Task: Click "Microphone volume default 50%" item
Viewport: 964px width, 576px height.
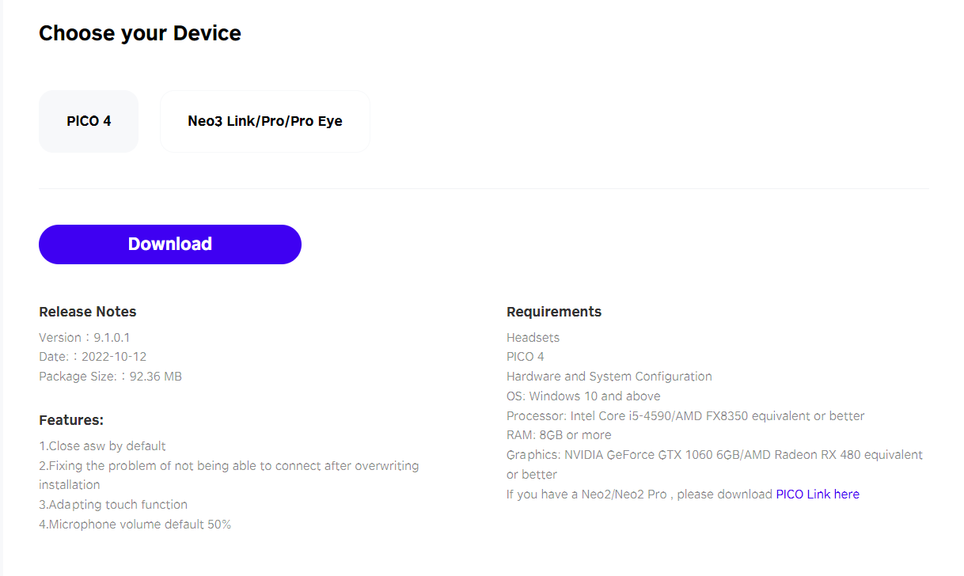Action: [135, 524]
